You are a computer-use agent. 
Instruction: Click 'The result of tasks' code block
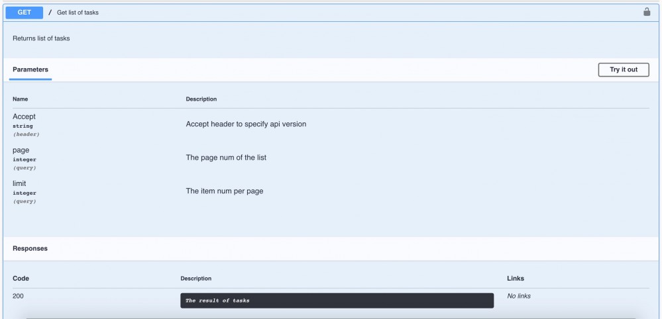[x=337, y=300]
